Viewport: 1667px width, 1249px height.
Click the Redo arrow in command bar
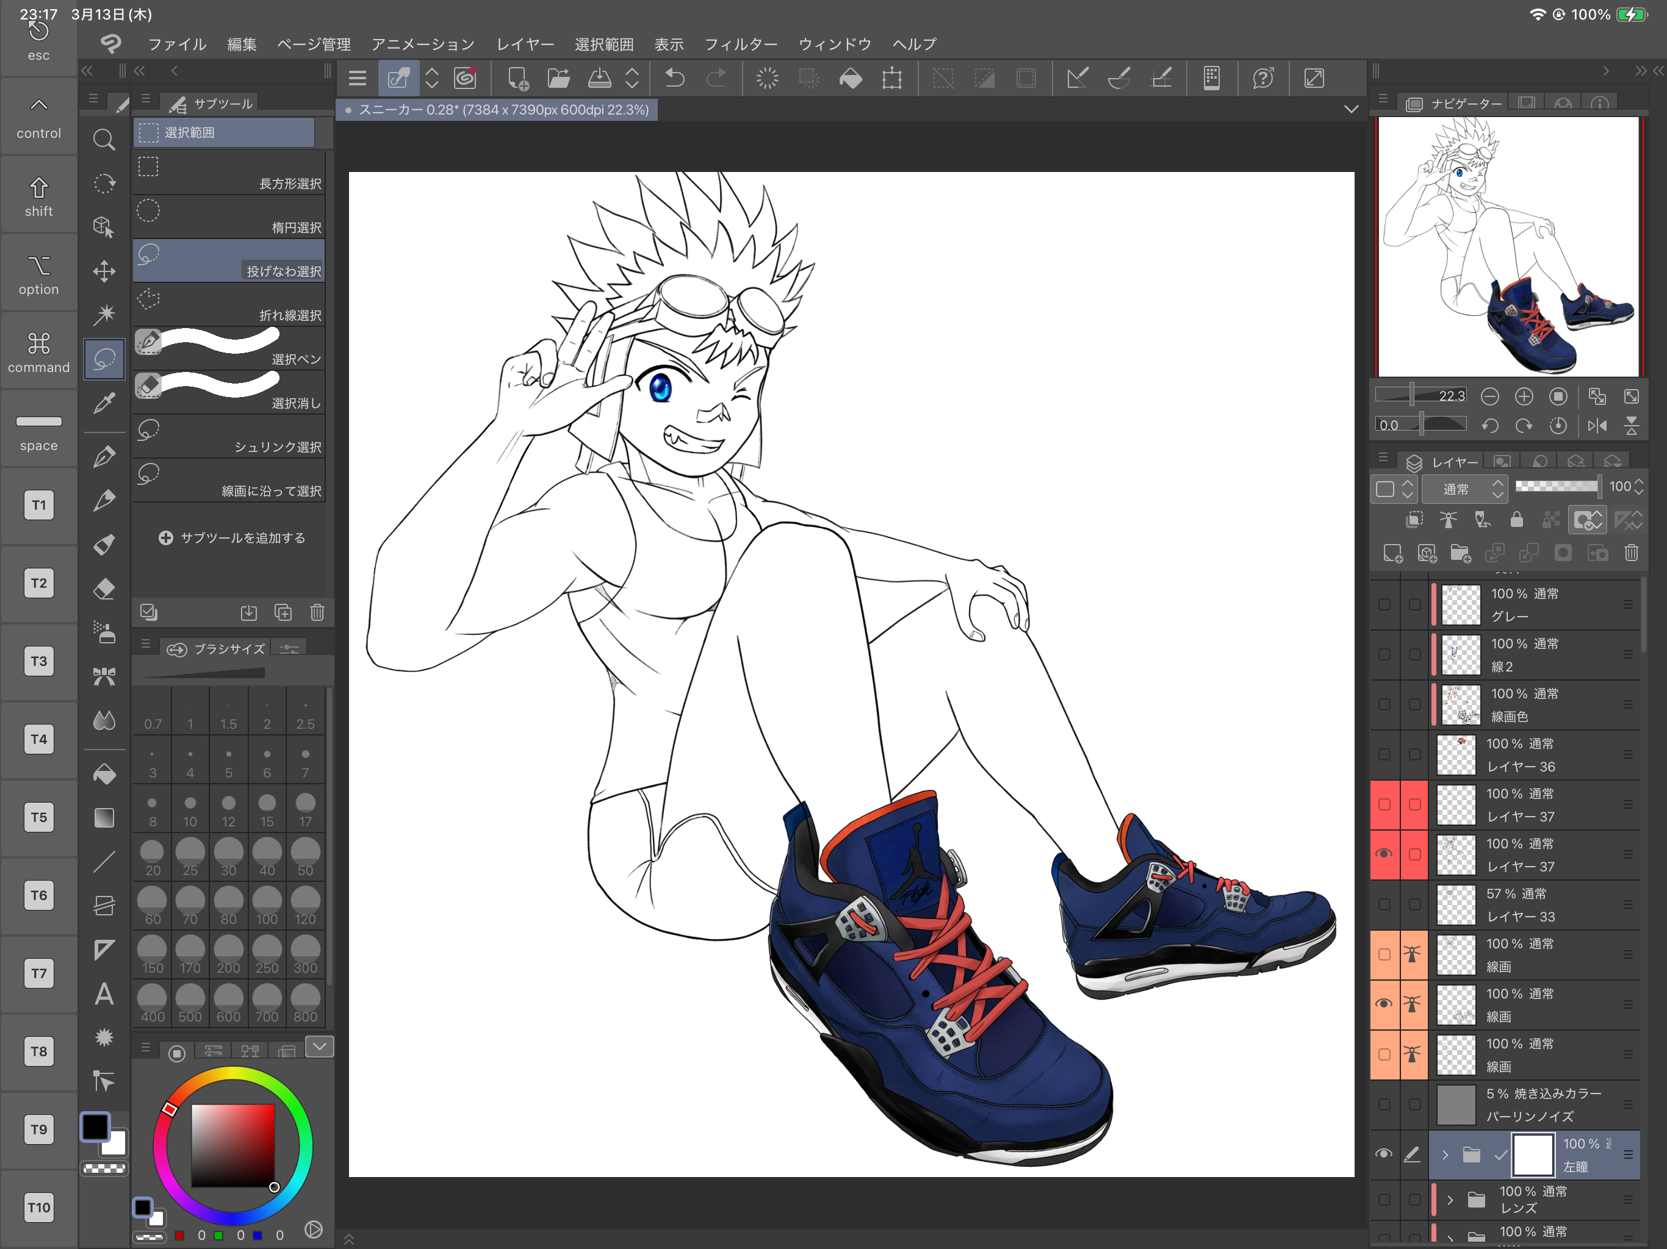click(x=716, y=78)
